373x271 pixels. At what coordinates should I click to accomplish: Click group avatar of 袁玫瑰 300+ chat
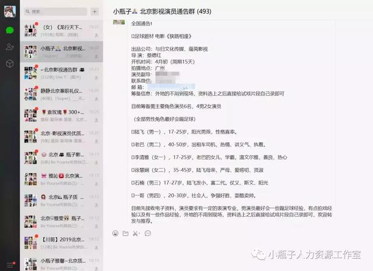click(30, 115)
